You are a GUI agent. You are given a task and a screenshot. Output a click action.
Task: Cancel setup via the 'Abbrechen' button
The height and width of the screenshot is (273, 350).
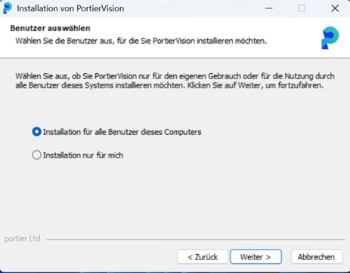click(x=317, y=257)
